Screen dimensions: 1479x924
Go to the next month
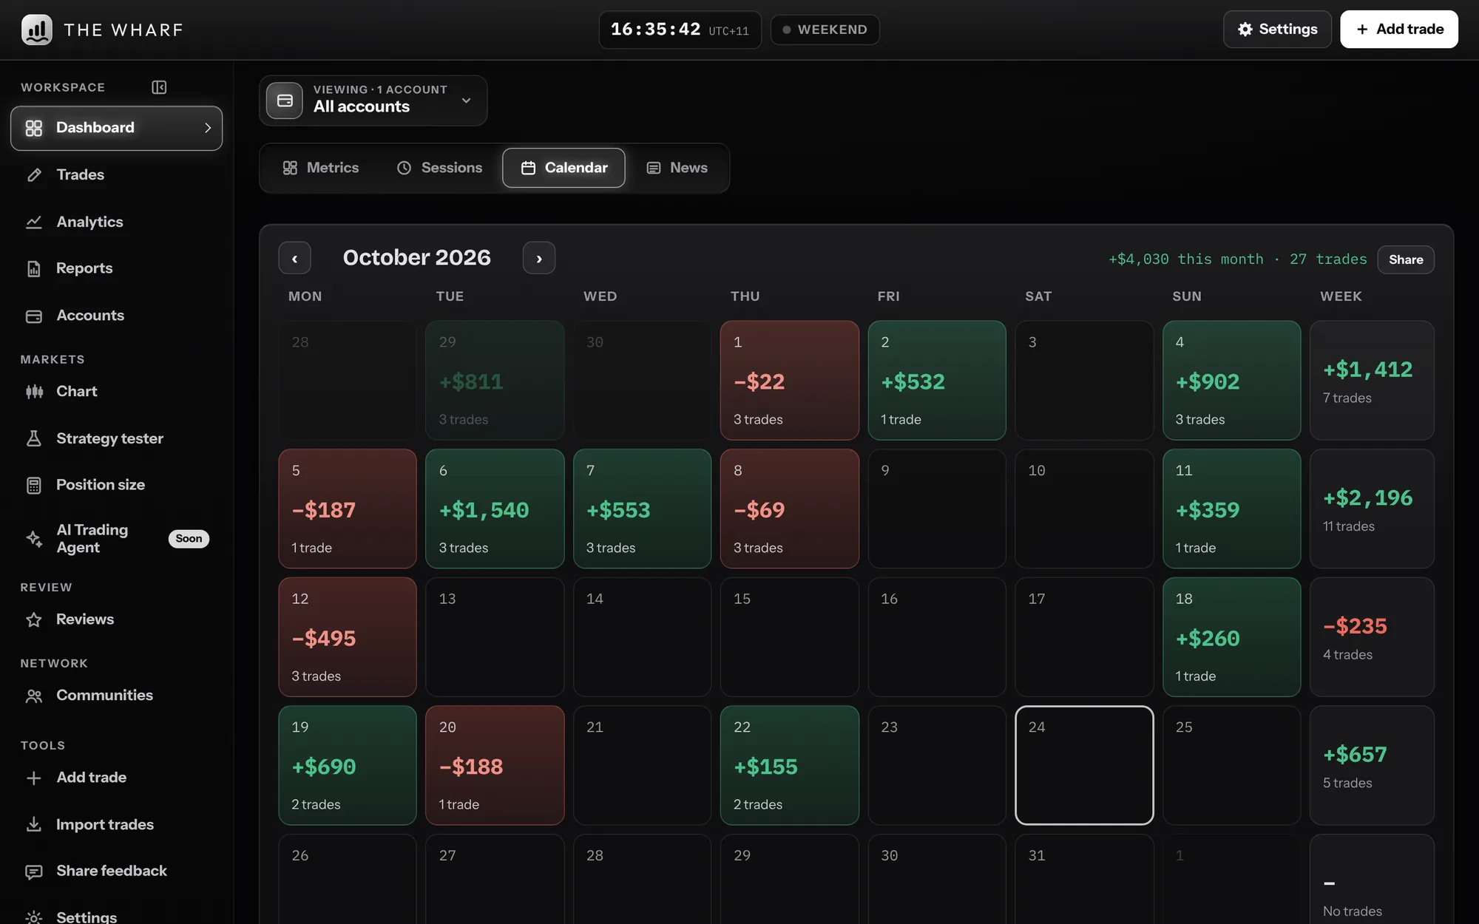539,258
